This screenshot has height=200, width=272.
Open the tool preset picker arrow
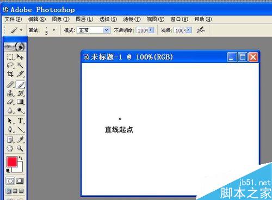21,30
